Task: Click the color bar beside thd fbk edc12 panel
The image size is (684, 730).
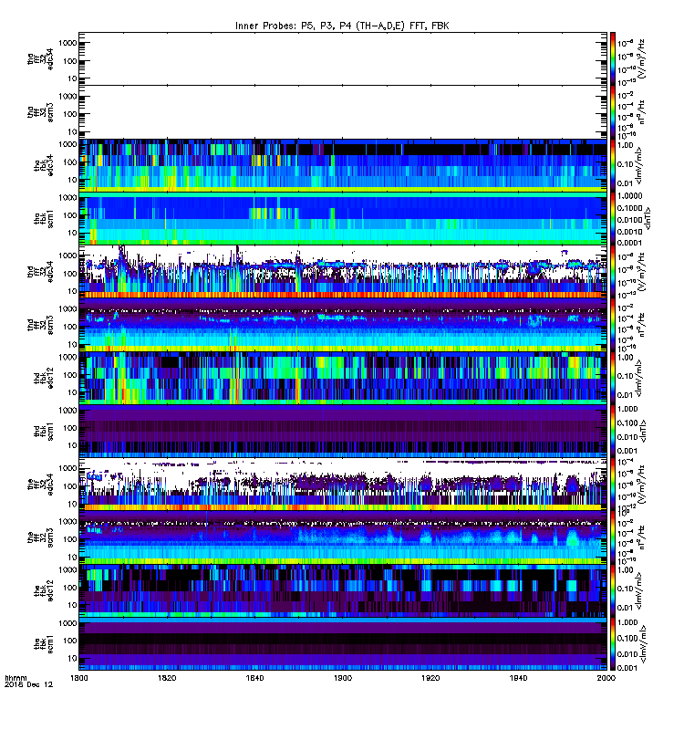Action: tap(613, 378)
